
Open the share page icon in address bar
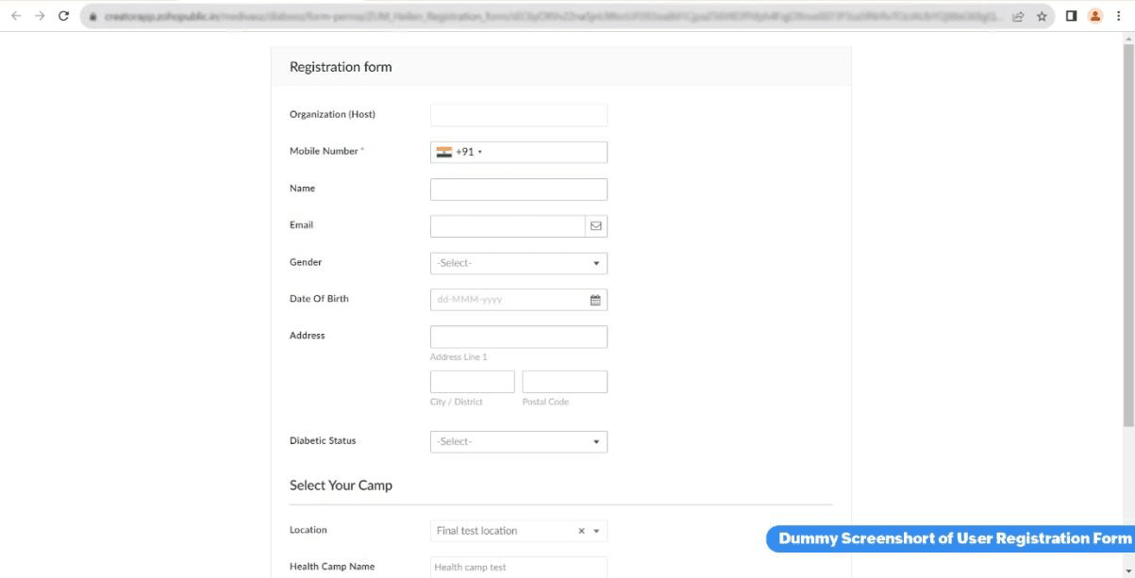[x=1020, y=16]
